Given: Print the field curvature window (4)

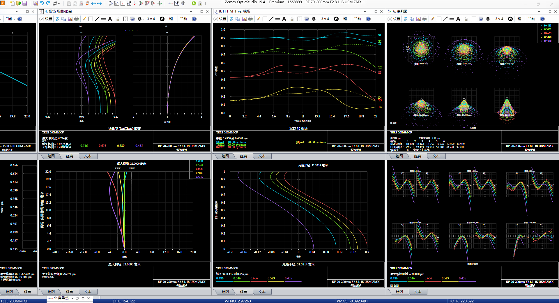Looking at the screenshot, I should [x=77, y=19].
